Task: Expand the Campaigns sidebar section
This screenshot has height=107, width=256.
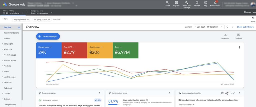Action: point(8,44)
